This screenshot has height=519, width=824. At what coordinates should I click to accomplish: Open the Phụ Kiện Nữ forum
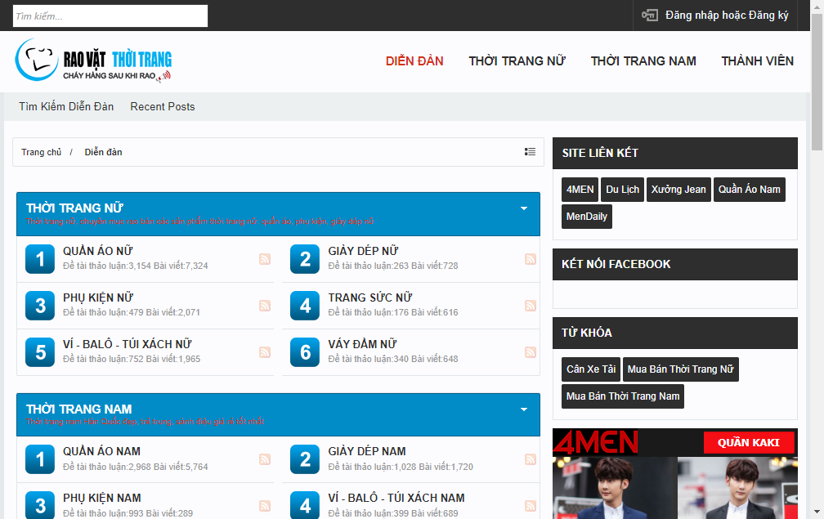[x=98, y=298]
